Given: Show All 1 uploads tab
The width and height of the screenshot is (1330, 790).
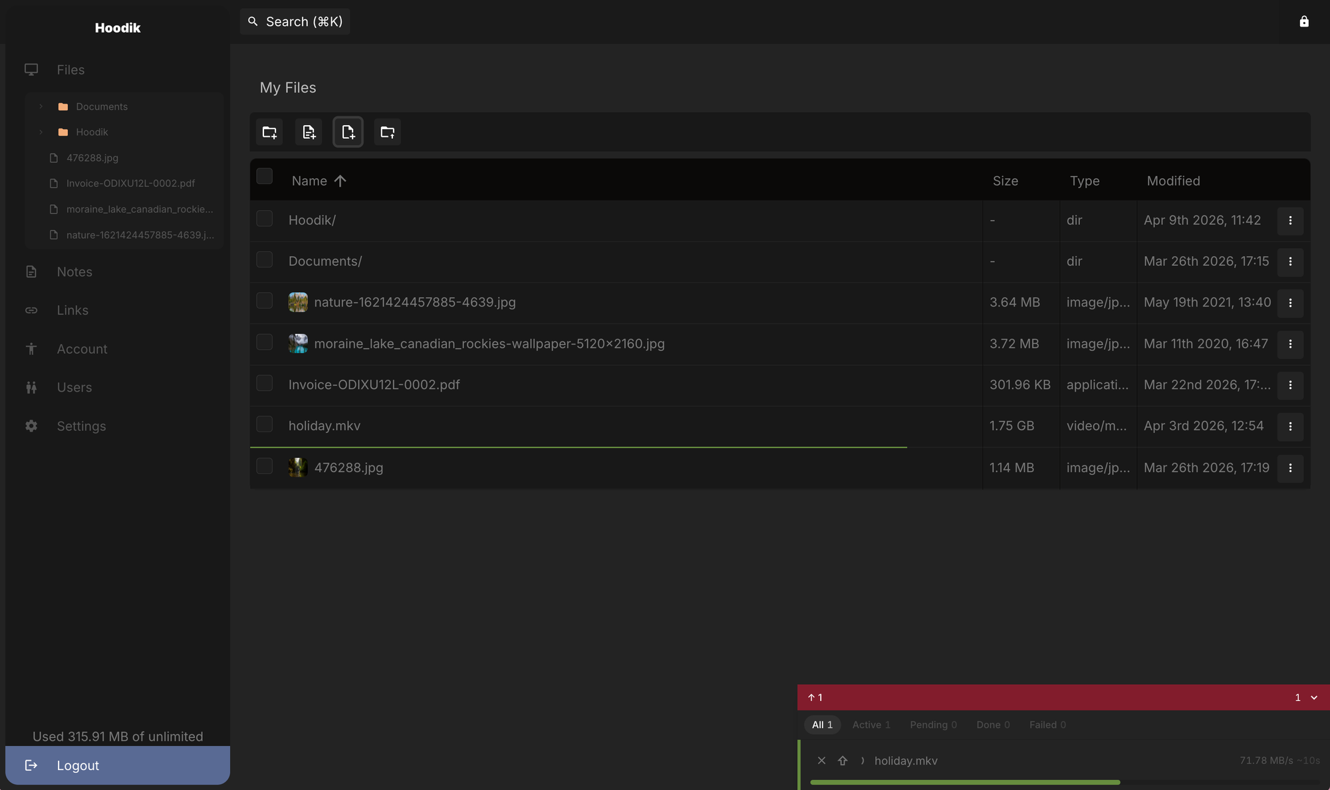Looking at the screenshot, I should [823, 725].
